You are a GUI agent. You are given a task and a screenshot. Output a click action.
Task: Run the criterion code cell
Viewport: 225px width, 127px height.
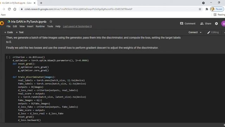point(8,57)
